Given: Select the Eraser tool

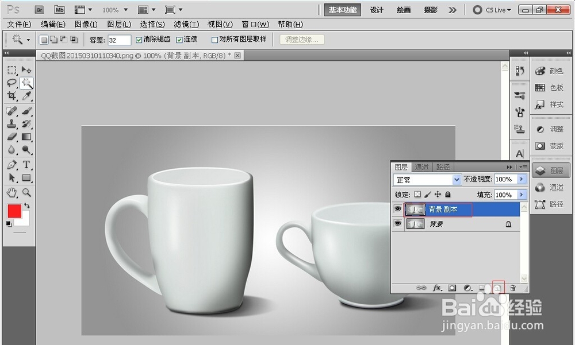Looking at the screenshot, I should coord(11,137).
